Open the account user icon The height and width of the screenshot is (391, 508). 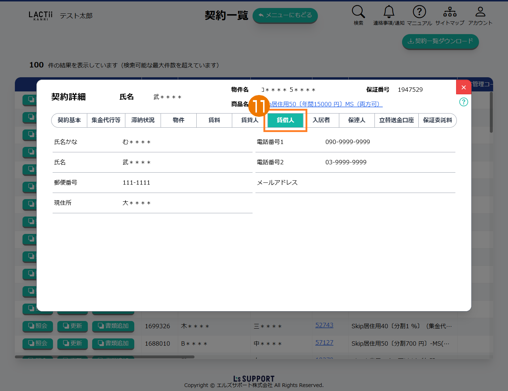[480, 12]
